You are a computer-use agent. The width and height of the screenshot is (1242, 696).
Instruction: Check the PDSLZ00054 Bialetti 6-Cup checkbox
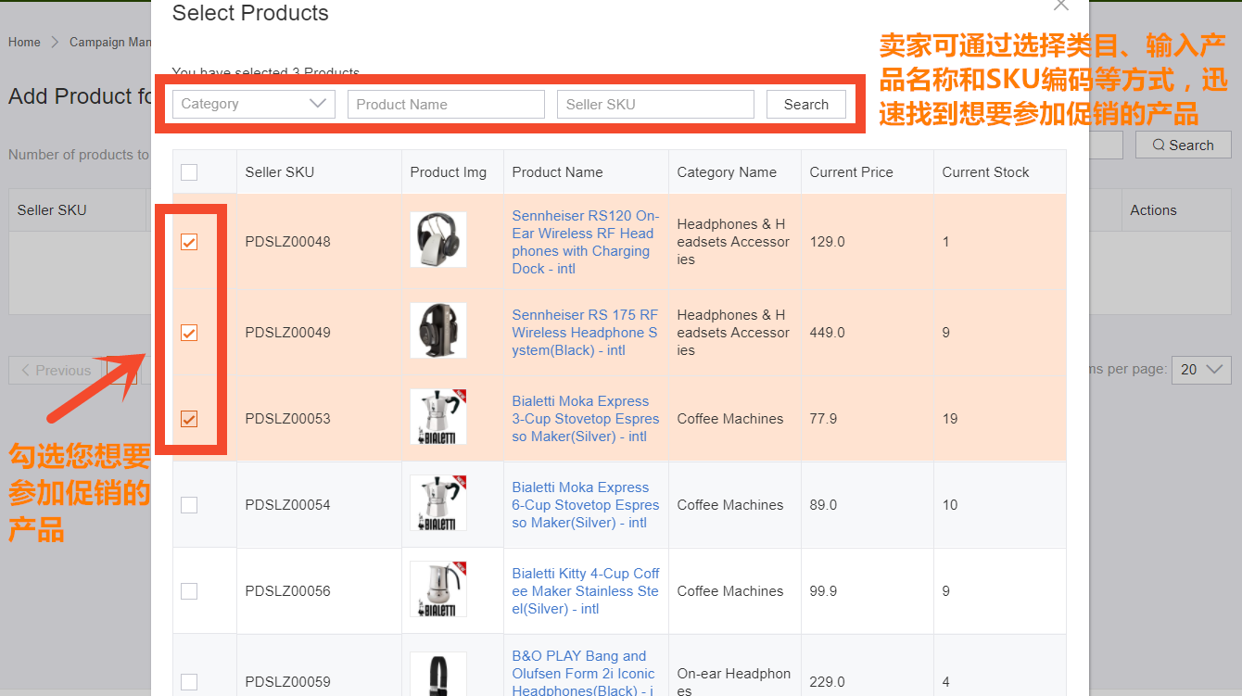point(189,505)
